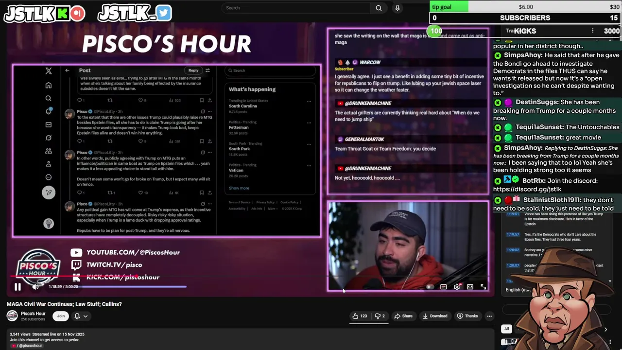
Task: Click the YouTube search magnifier button
Action: pos(379,8)
